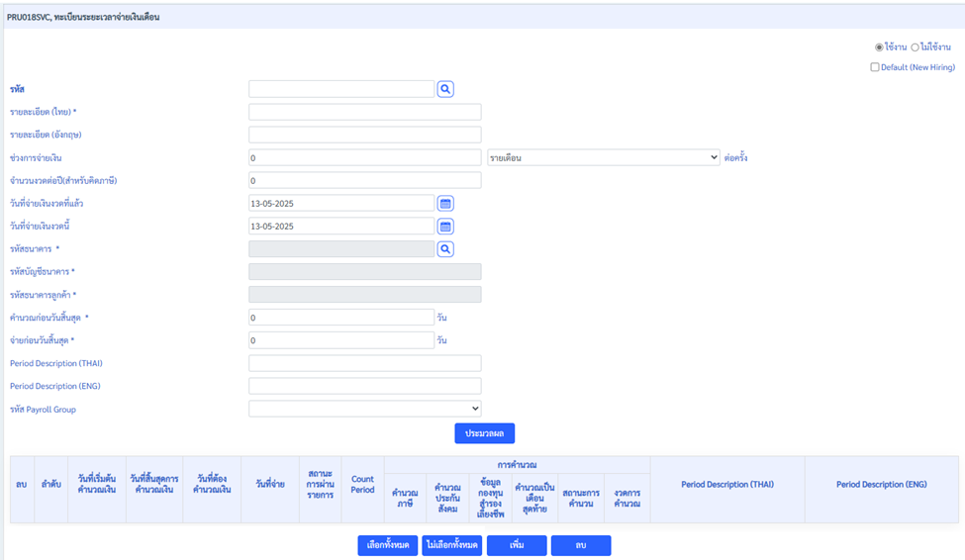This screenshot has height=560, width=965.
Task: Open calendar for วันที่จ่ายเงินงวดที่แล้ว
Action: 445,203
